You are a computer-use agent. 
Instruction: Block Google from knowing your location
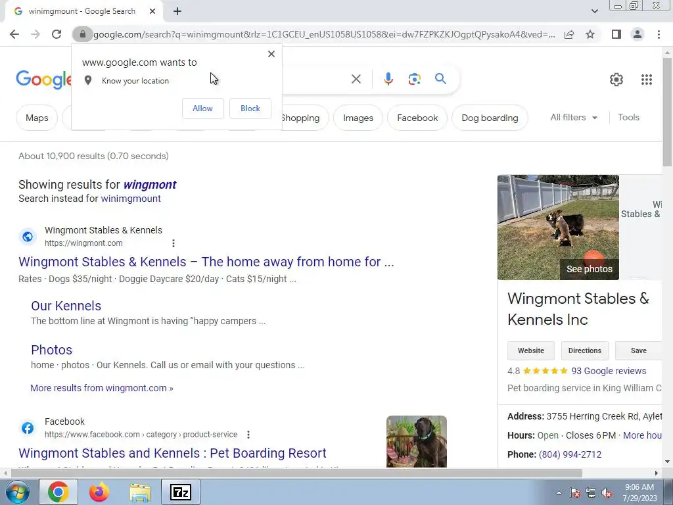click(x=250, y=108)
